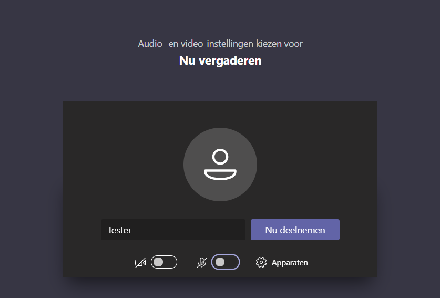The image size is (440, 298).
Task: Click the empty area of the name field
Action: 191,230
